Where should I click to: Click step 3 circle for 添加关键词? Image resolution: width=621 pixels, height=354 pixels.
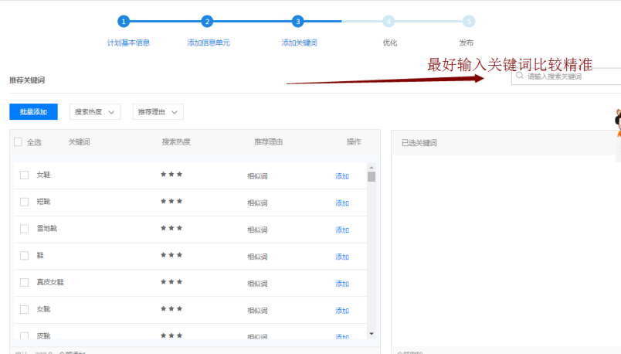(x=298, y=22)
